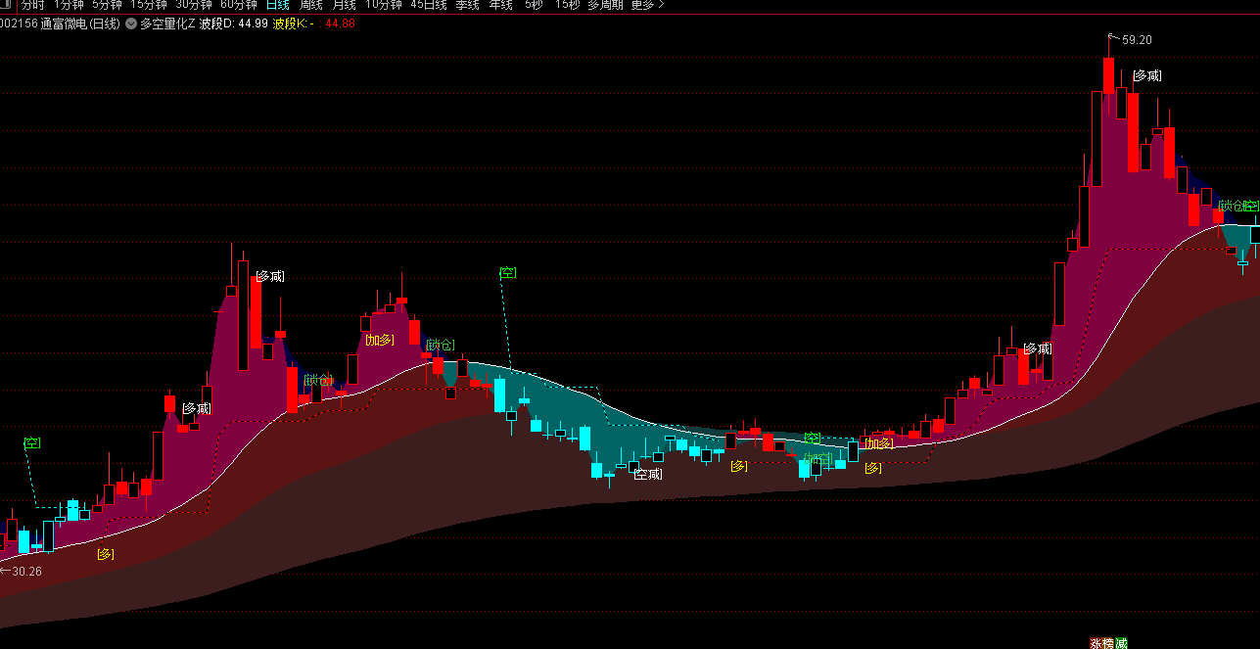Click the 002156 通富微电 stock title
This screenshot has height=649, width=1260.
tap(61, 23)
